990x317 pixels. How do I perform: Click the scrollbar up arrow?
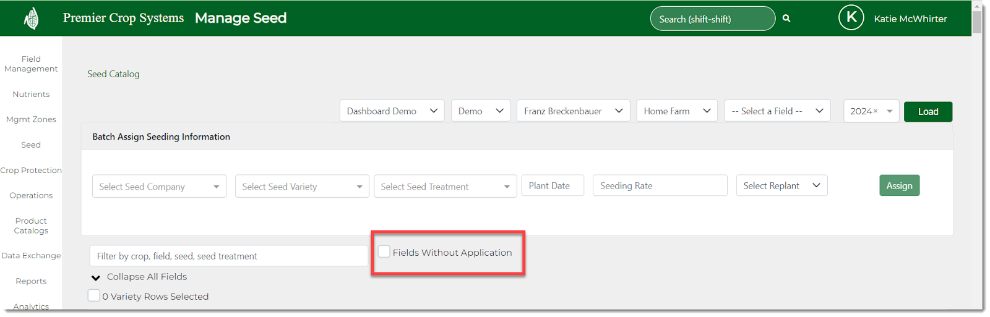(x=977, y=6)
